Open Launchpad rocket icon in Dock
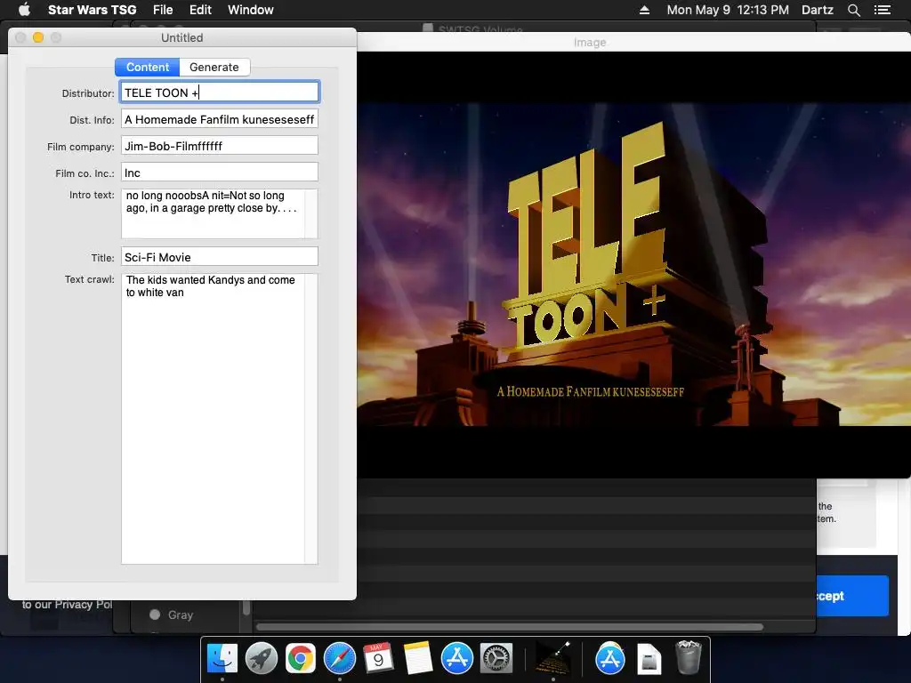The height and width of the screenshot is (683, 911). pos(262,658)
